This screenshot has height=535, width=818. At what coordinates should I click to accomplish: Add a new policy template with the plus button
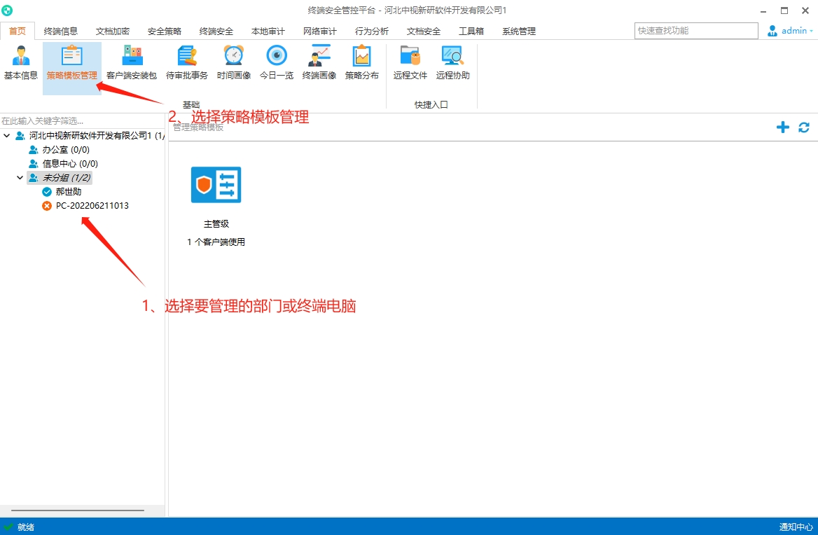pos(782,127)
